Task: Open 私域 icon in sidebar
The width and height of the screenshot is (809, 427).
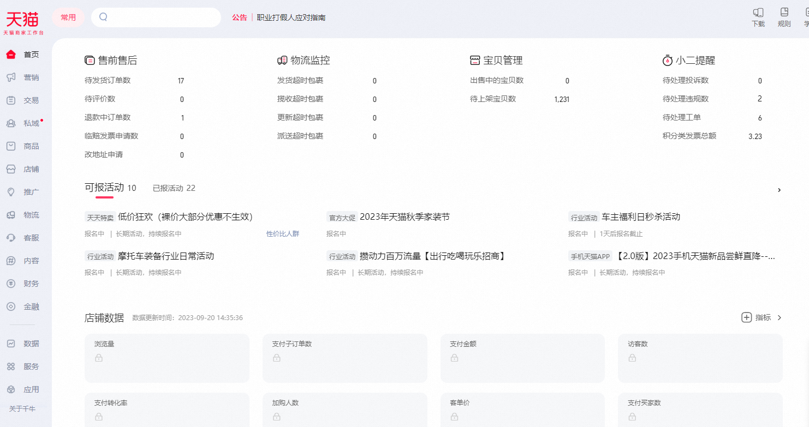Action: tap(11, 123)
